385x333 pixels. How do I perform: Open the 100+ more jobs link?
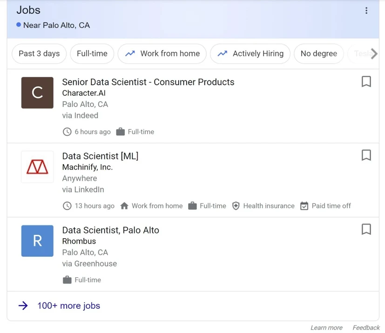tap(68, 306)
